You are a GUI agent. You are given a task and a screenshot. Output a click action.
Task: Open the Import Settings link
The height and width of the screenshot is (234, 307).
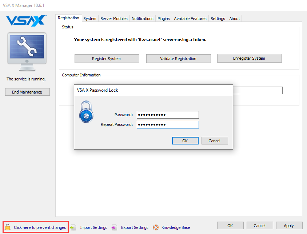(93, 227)
